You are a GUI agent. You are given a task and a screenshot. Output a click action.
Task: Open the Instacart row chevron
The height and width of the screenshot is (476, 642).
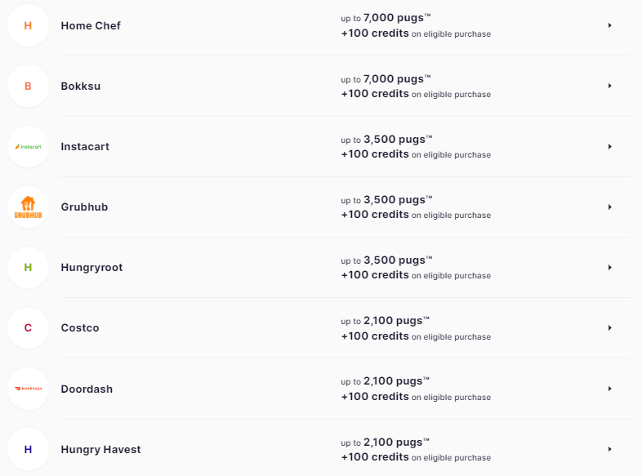coord(609,147)
